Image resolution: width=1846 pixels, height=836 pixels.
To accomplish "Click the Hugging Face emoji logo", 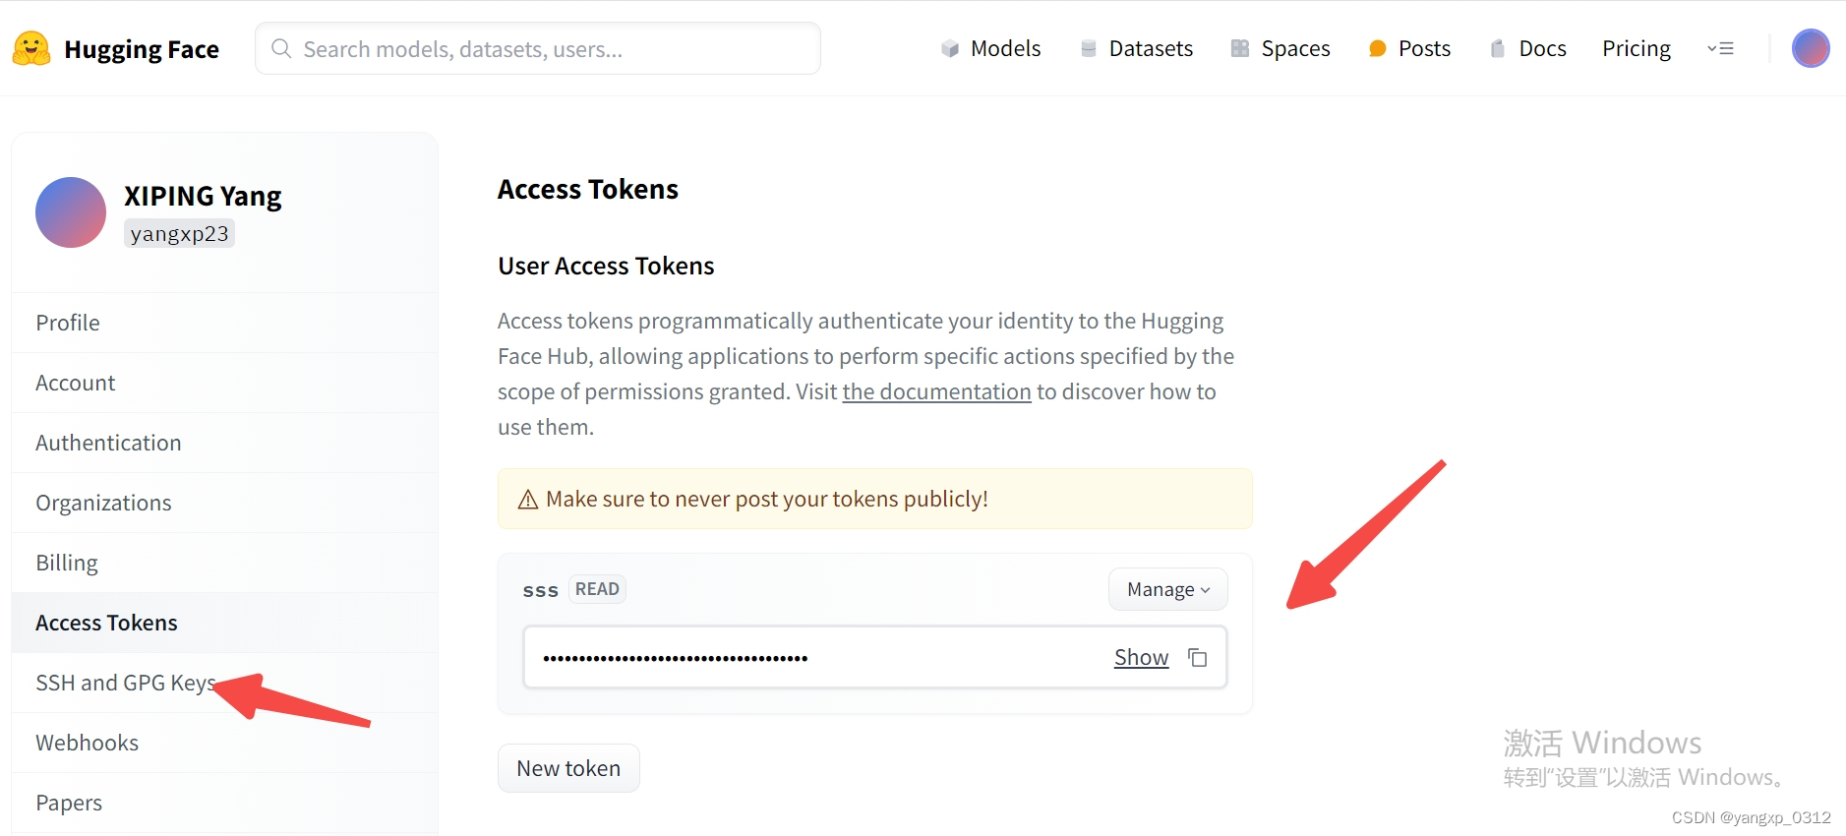I will [x=31, y=48].
